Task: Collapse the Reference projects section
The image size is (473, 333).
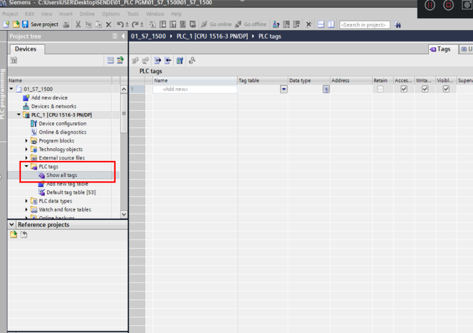Action: pos(12,225)
